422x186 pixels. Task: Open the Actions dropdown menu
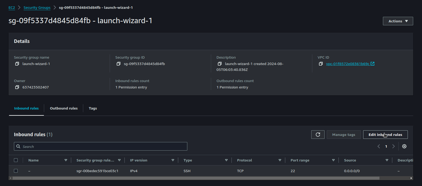[x=398, y=21]
